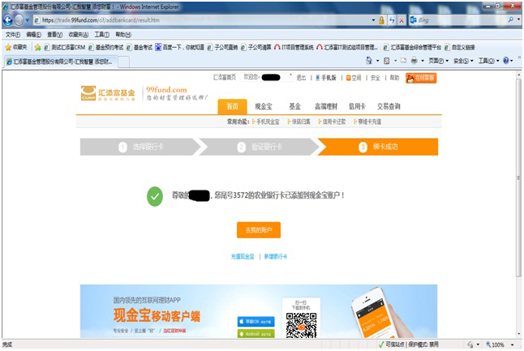Click the Apple iOS download badge
This screenshot has width=524, height=351.
coord(256,322)
